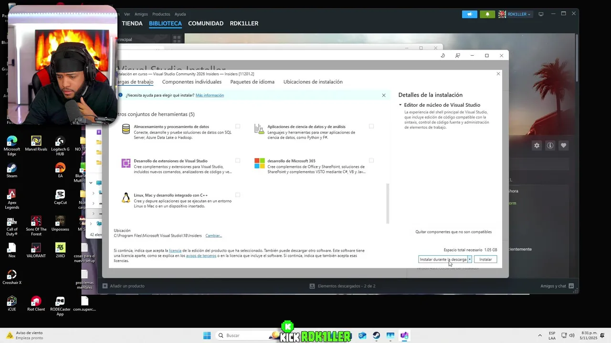Open EA app desktop shortcut
611x343 pixels.
coord(60,170)
